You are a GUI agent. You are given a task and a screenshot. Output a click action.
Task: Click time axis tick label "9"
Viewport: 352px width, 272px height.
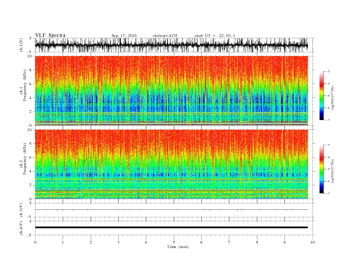coord(284,242)
